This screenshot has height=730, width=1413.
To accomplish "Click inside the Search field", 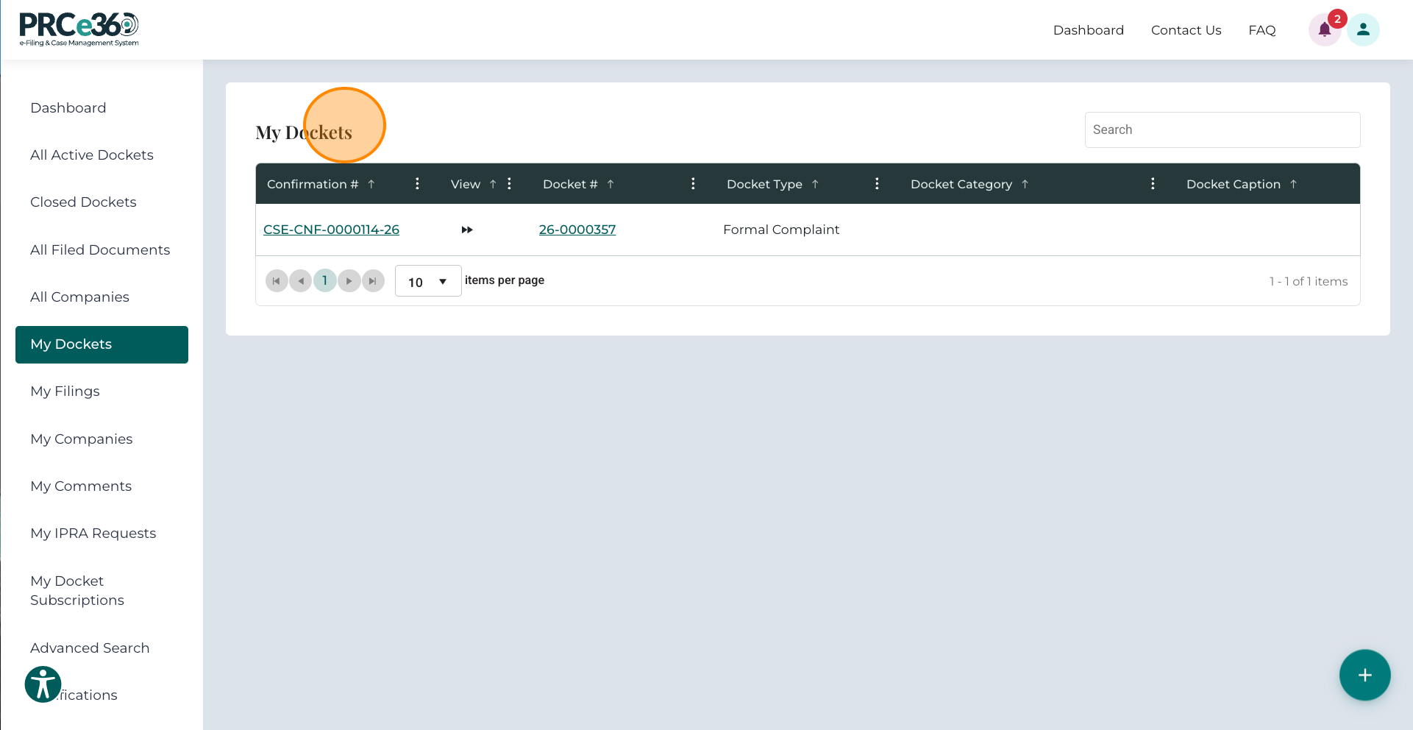I will pyautogui.click(x=1222, y=130).
